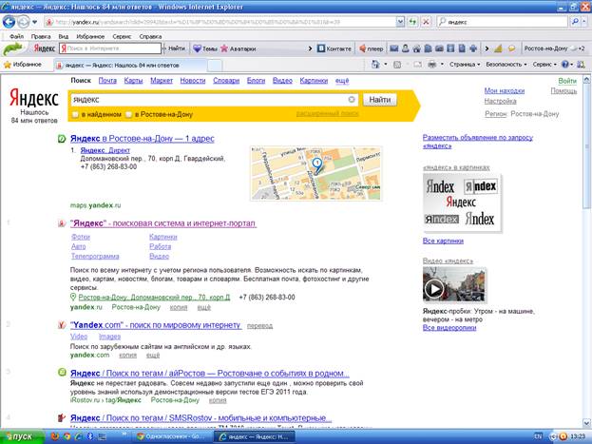Switch to Одноклассники Chrome taskbar button
Image resolution: width=592 pixels, height=444 pixels.
(x=171, y=436)
